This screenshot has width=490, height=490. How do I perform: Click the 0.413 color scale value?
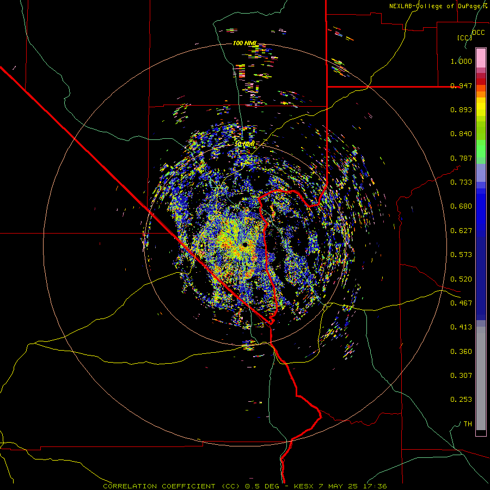[461, 327]
